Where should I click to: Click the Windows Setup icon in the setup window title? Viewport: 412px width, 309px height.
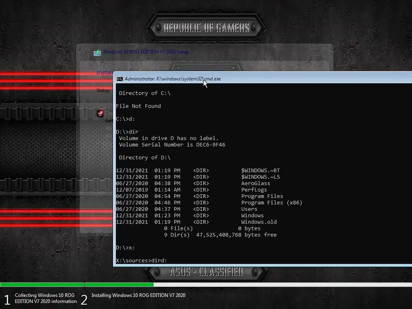97,52
